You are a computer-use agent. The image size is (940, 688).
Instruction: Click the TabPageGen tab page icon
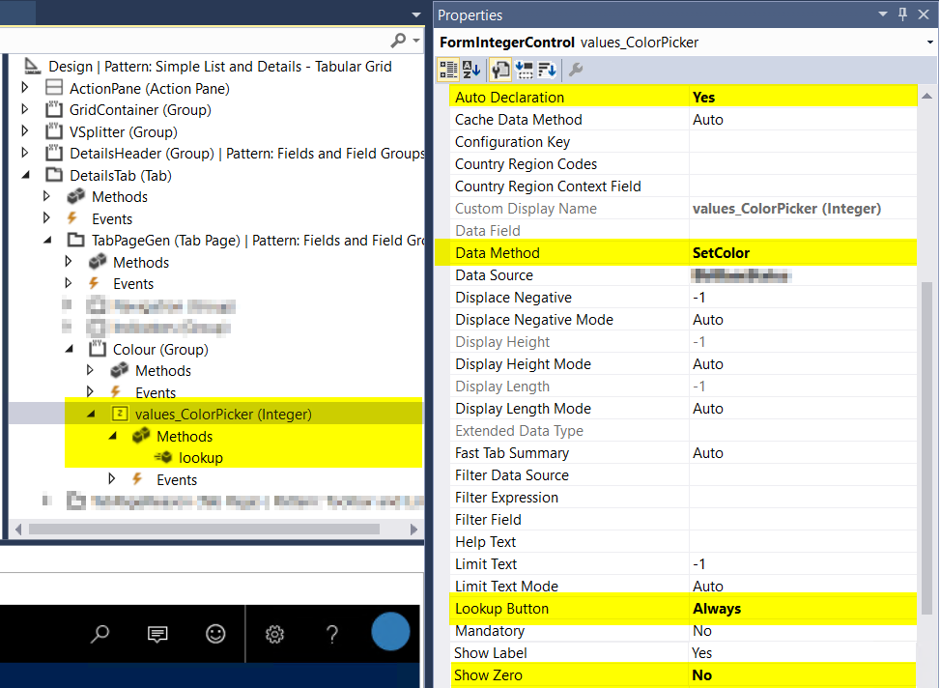pyautogui.click(x=75, y=240)
